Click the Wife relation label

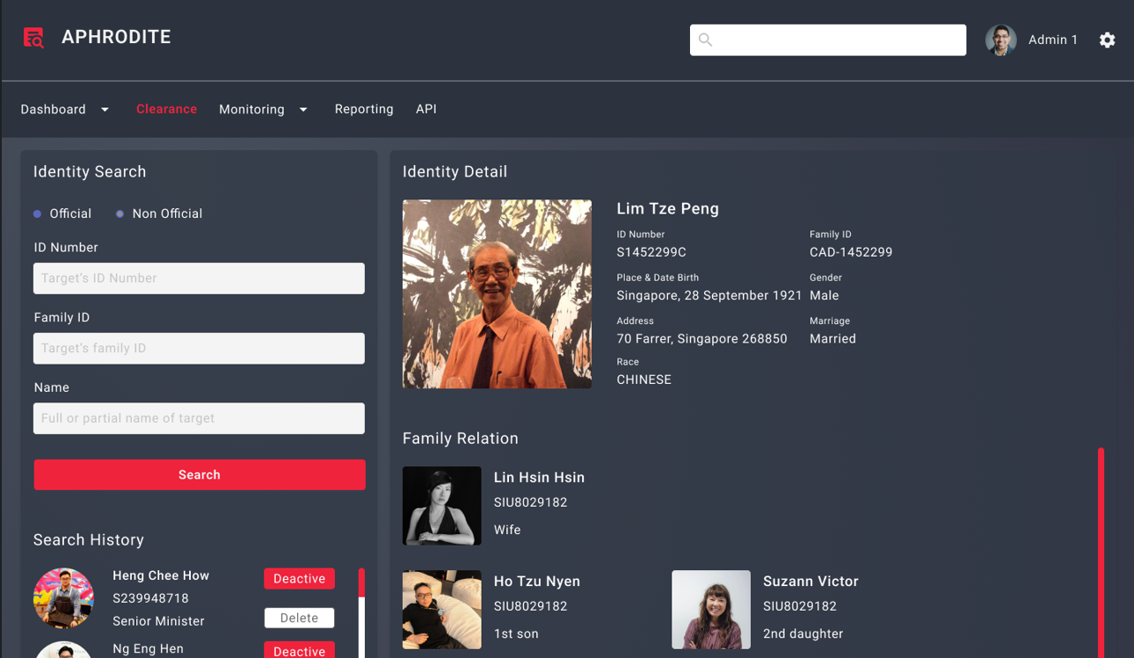pos(507,530)
